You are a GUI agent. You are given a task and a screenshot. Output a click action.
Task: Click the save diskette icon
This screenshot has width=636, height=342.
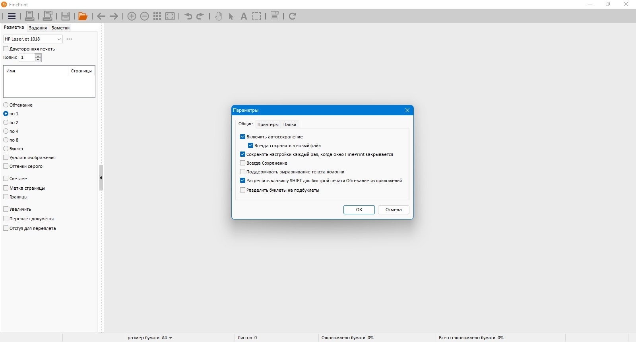[x=66, y=16]
